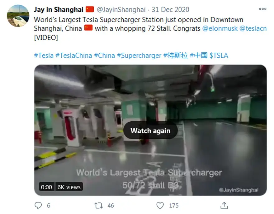Screen dimensions: 274x214
Task: Click the Jay in Shanghai display name
Action: [x=59, y=9]
